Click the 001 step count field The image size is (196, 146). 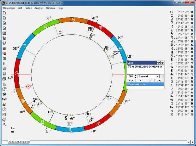pyautogui.click(x=131, y=76)
